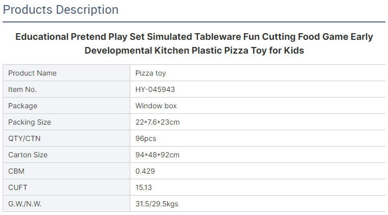Click the CBM label cell
Image resolution: width=388 pixels, height=215 pixels.
[x=66, y=171]
